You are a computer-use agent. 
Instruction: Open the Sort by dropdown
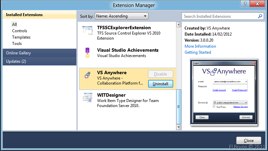point(121,16)
